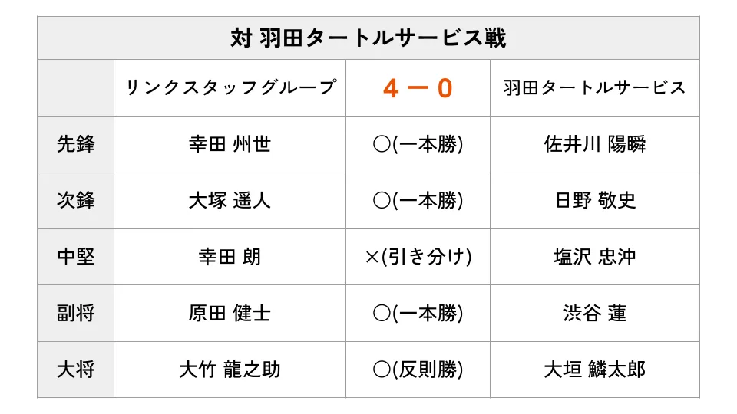
Task: Click the title 対 羽田タートルサービス戦
Action: pyautogui.click(x=368, y=38)
